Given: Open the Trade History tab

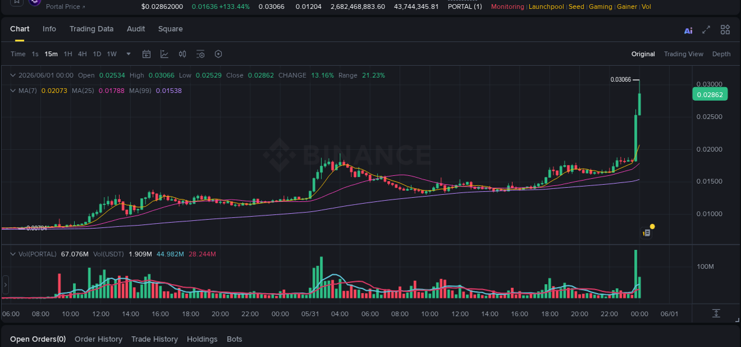Looking at the screenshot, I should [x=154, y=339].
